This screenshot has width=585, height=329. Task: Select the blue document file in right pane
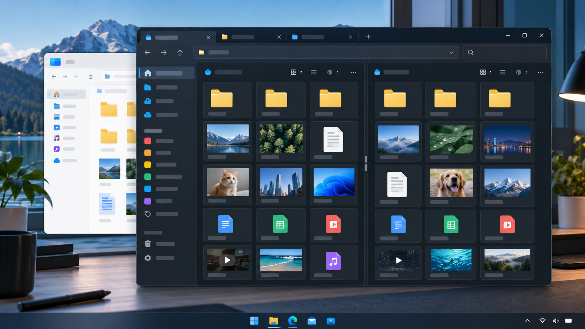tap(398, 224)
